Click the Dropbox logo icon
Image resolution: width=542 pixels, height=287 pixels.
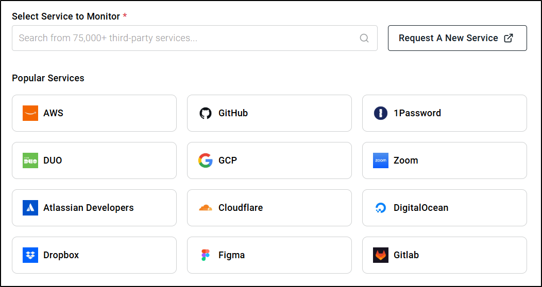(30, 255)
